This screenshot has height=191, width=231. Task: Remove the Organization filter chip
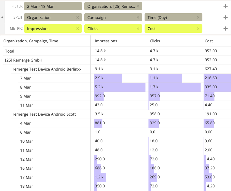click(x=138, y=6)
